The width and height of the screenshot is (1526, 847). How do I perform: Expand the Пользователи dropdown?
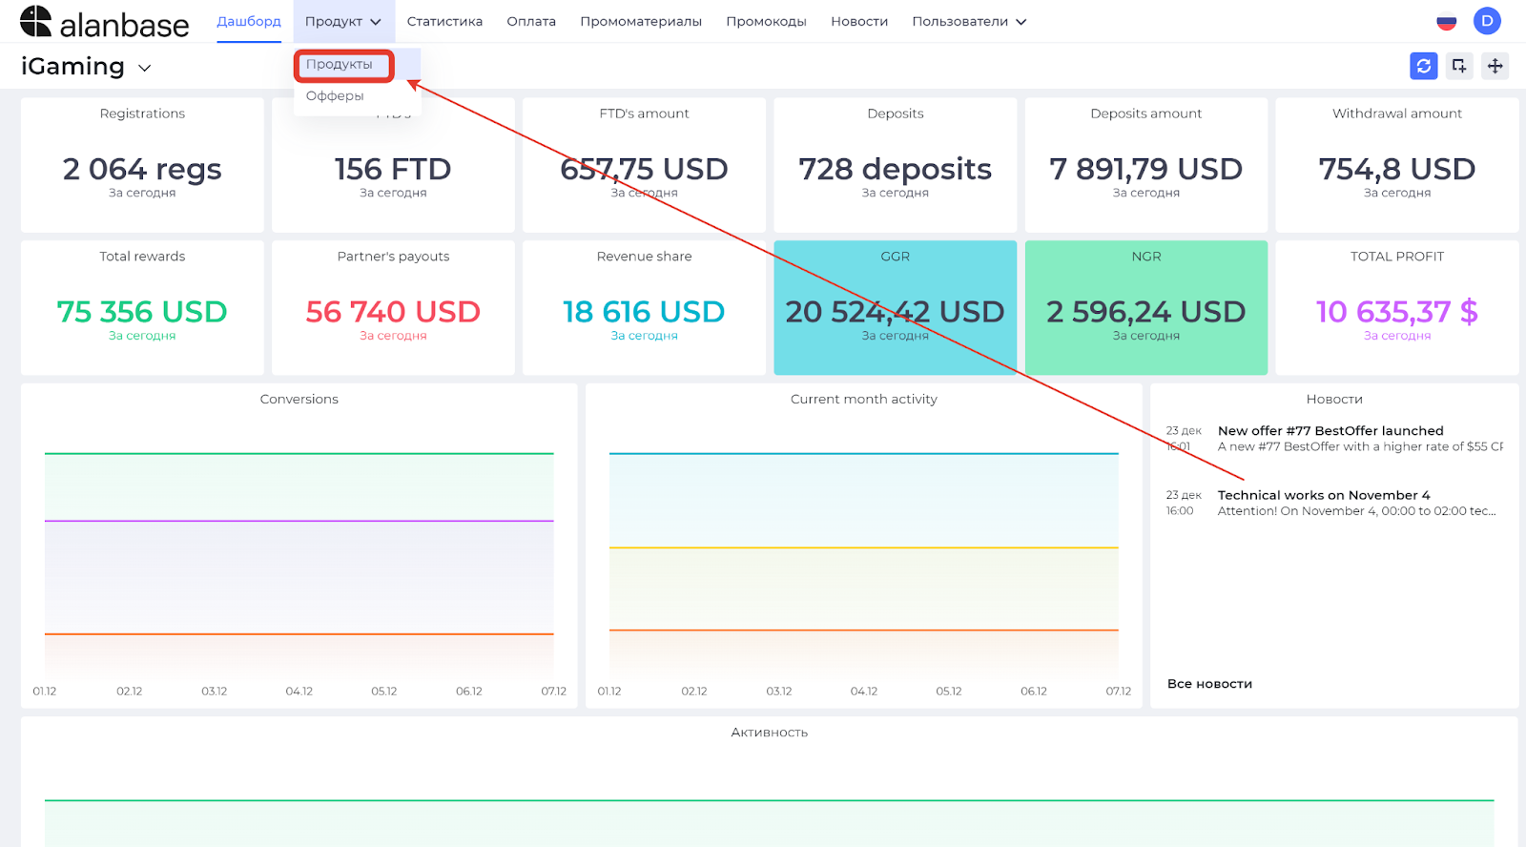pyautogui.click(x=969, y=21)
